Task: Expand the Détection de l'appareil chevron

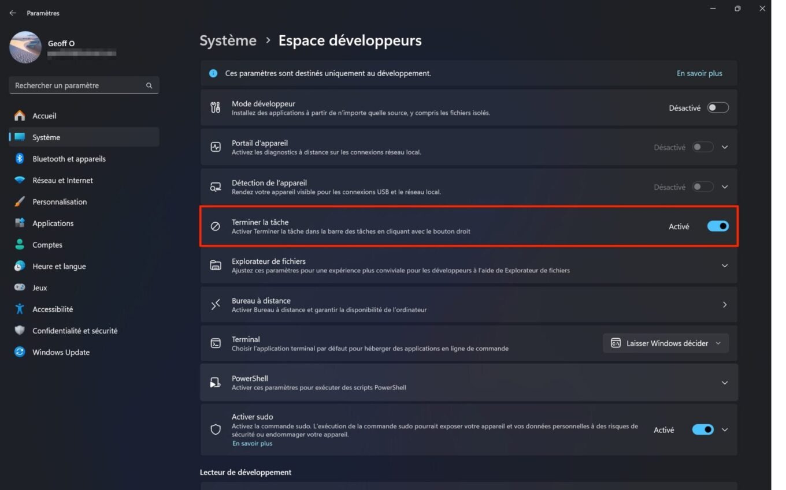Action: pyautogui.click(x=725, y=187)
